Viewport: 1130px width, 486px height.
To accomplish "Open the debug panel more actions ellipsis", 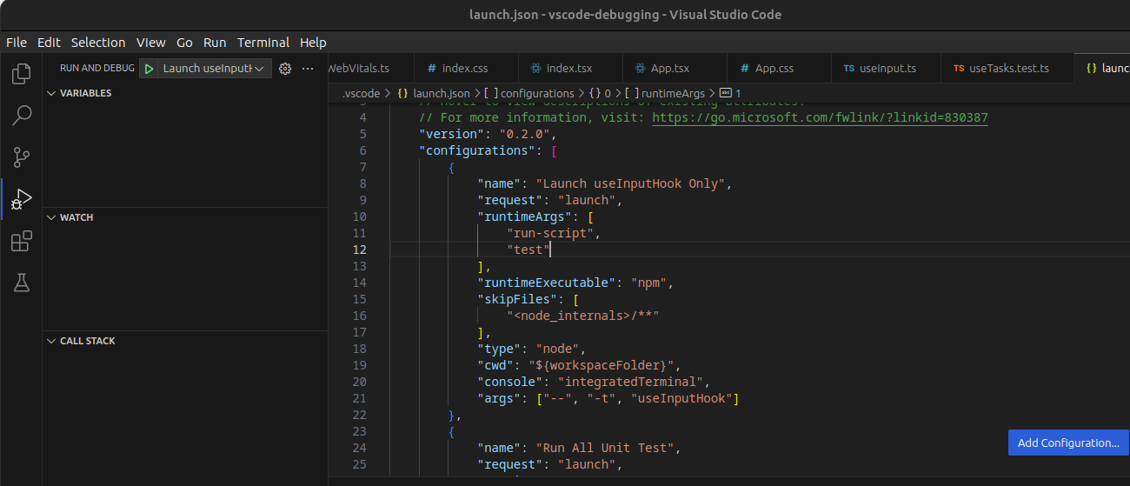I will [308, 69].
